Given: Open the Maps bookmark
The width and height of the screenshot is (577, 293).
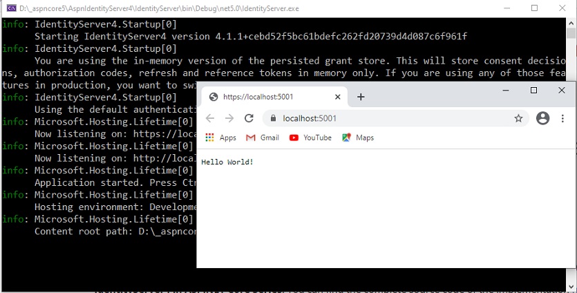Looking at the screenshot, I should (358, 138).
